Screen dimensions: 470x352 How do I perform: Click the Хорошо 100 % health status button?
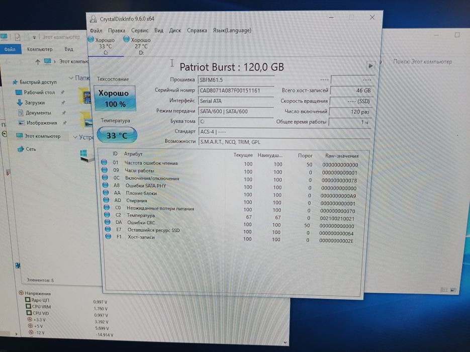(x=115, y=99)
